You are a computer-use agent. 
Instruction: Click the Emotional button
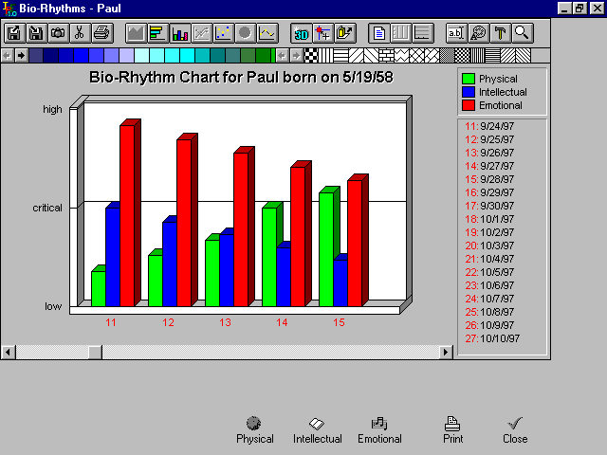click(x=379, y=430)
